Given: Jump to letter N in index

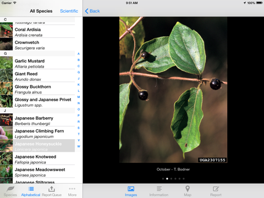Looking at the screenshot, I should (79, 103).
